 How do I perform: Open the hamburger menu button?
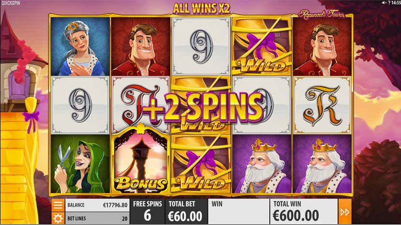pyautogui.click(x=58, y=205)
